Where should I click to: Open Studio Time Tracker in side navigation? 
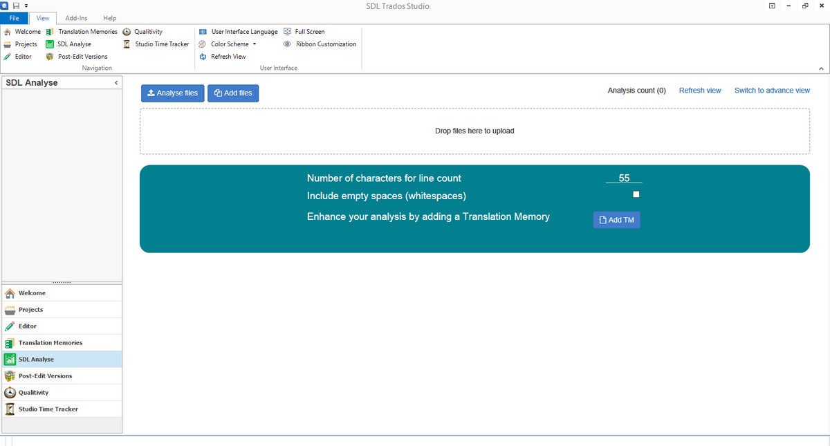pyautogui.click(x=62, y=409)
